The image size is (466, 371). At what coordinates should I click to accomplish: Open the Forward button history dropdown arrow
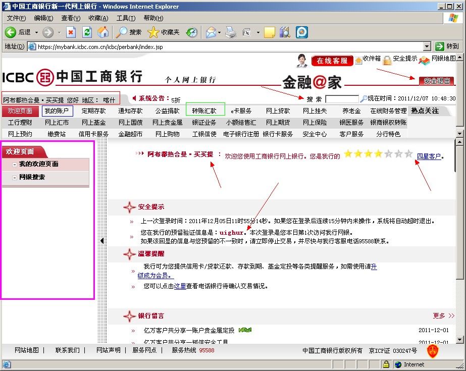click(59, 32)
